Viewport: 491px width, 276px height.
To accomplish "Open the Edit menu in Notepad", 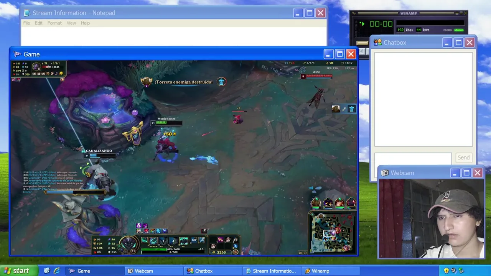I will click(39, 23).
